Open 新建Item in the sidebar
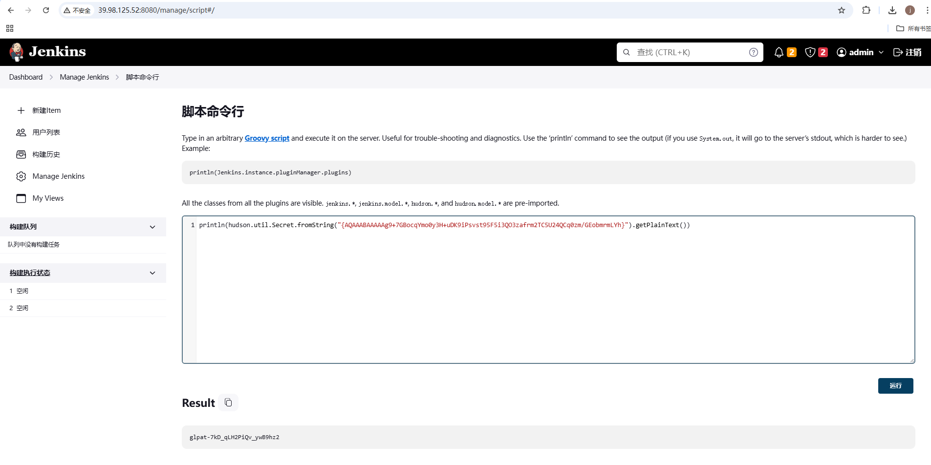Viewport: 931px width, 465px height. tap(46, 110)
